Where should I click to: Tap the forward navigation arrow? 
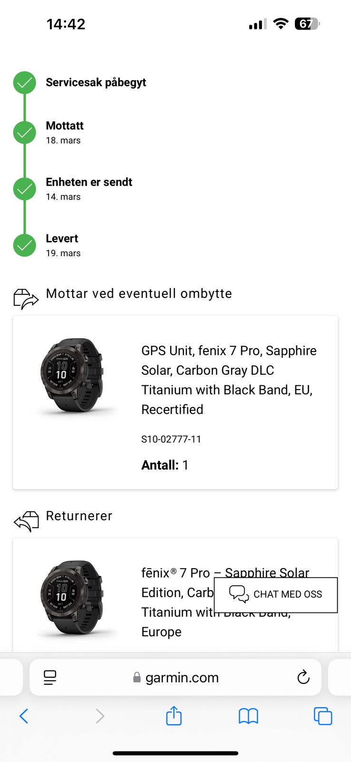[x=100, y=716]
